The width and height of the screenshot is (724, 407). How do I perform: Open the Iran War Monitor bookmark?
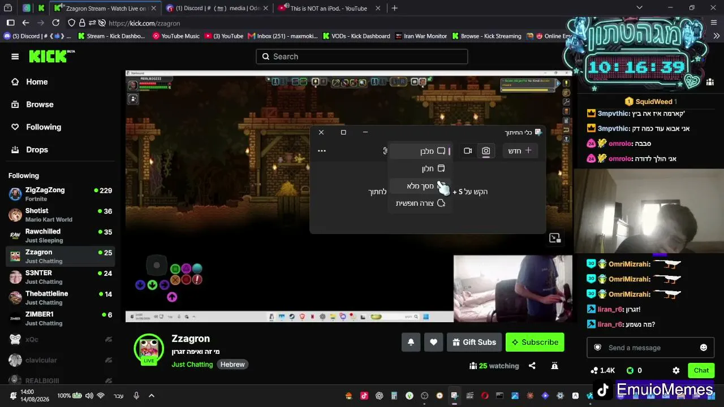[421, 36]
